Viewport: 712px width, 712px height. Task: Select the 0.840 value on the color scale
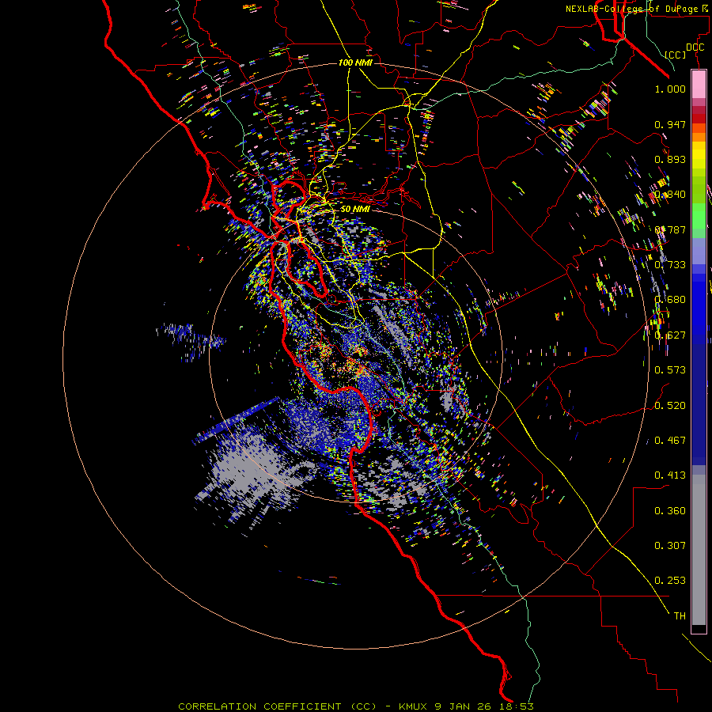point(670,195)
